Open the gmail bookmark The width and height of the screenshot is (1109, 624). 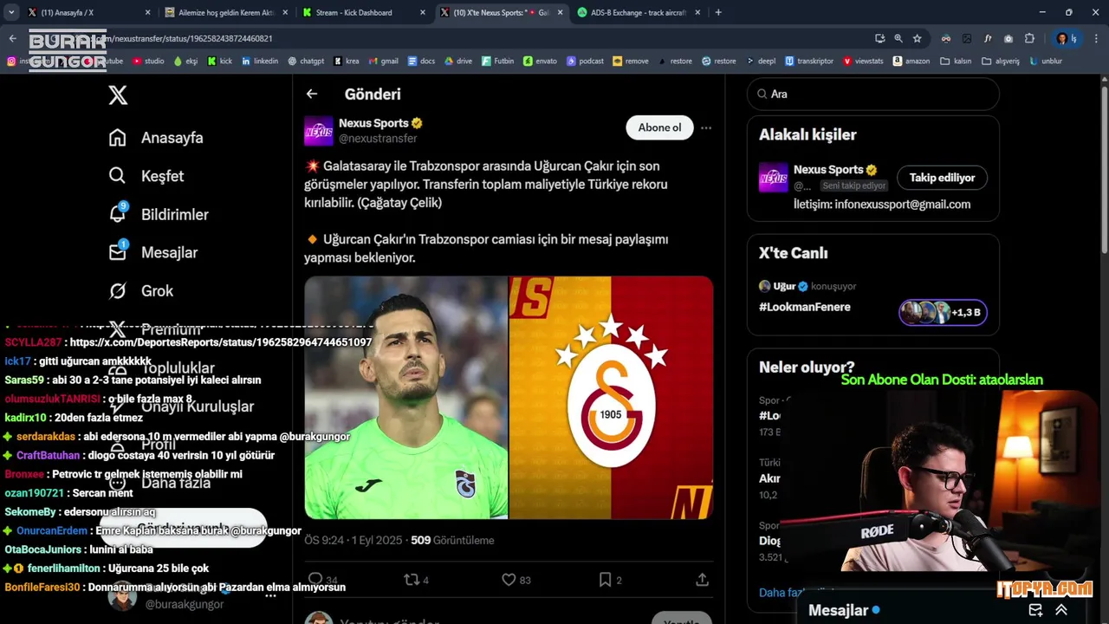click(x=383, y=62)
